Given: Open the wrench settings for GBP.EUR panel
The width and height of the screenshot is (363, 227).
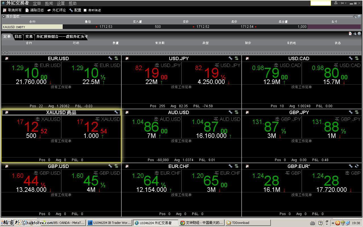Looking at the screenshot, I should tap(351, 166).
